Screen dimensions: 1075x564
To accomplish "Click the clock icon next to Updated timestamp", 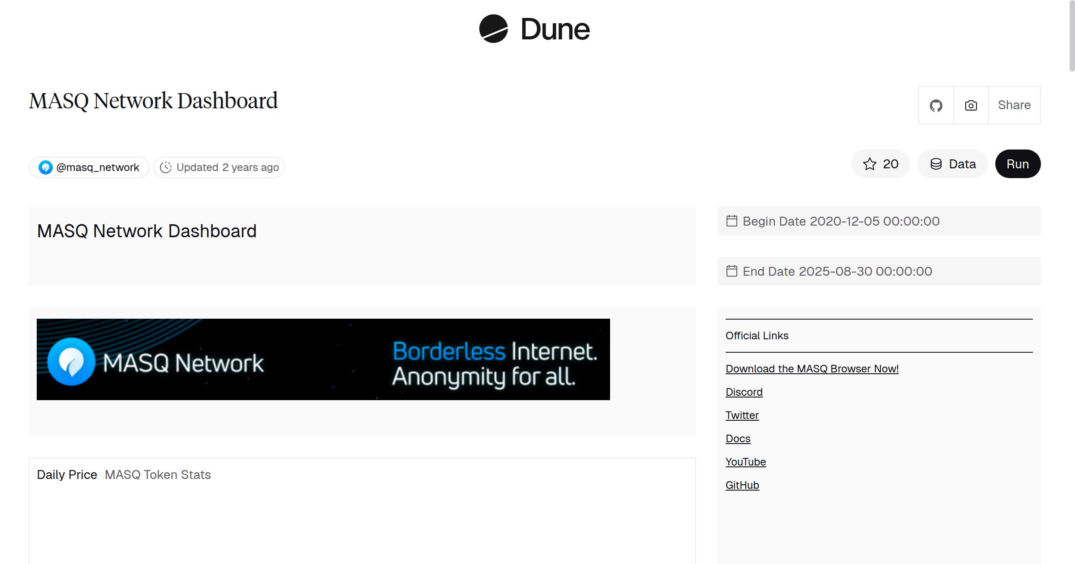I will (x=166, y=167).
